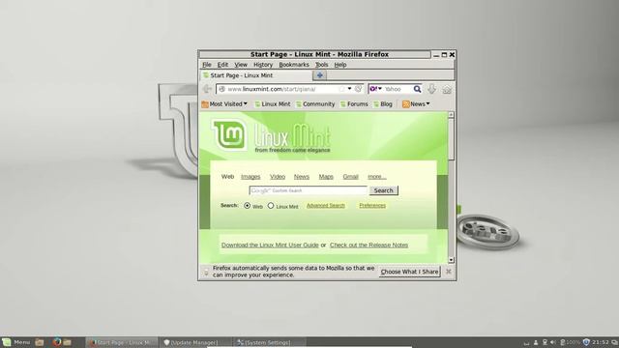Open the Forums bookmark

[x=354, y=104]
